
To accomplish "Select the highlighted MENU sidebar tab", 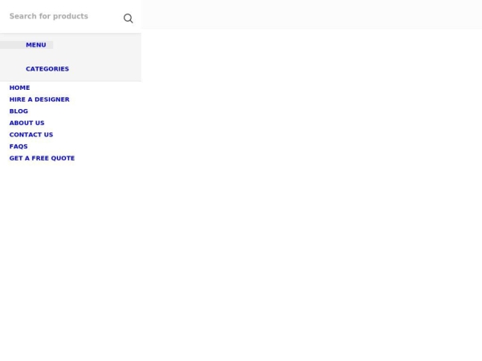I will pyautogui.click(x=35, y=45).
